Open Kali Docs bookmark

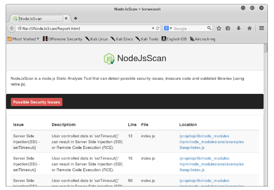point(122,39)
